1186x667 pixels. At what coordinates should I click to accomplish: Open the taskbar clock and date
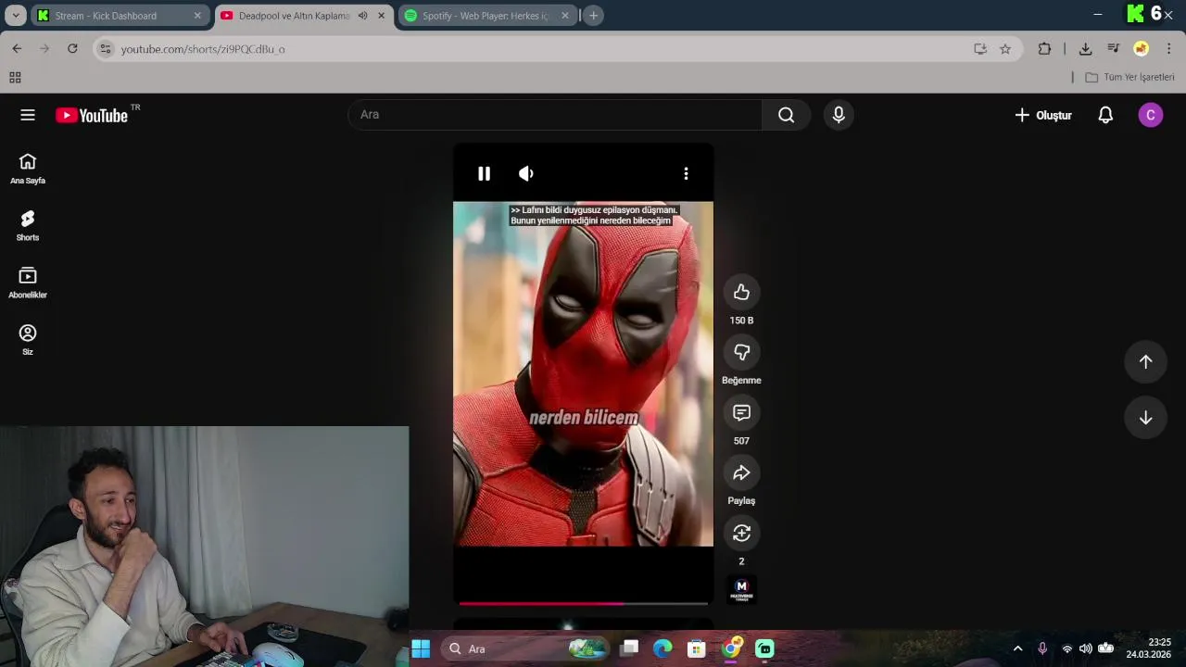tap(1149, 648)
